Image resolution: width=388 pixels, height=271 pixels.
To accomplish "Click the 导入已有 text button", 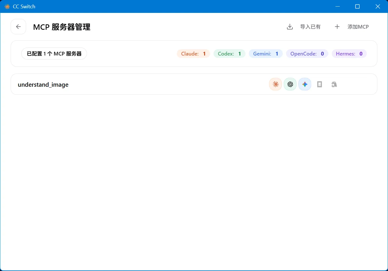I will point(310,27).
